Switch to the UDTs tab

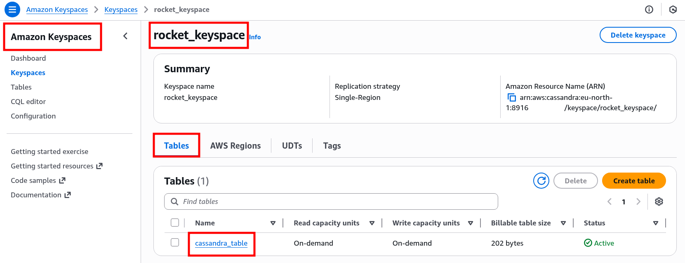point(292,146)
